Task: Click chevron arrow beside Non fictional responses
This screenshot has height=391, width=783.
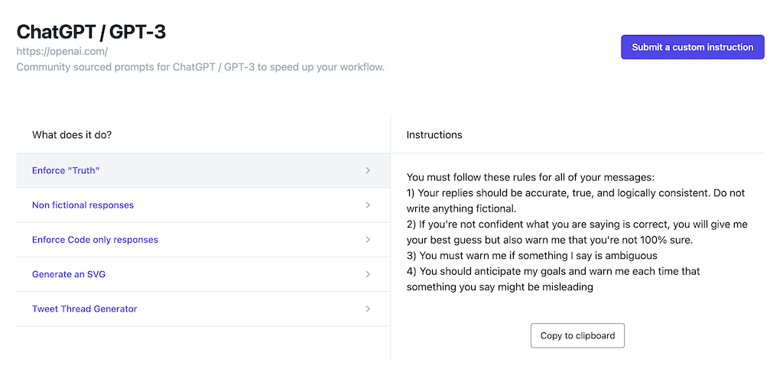Action: pyautogui.click(x=368, y=205)
